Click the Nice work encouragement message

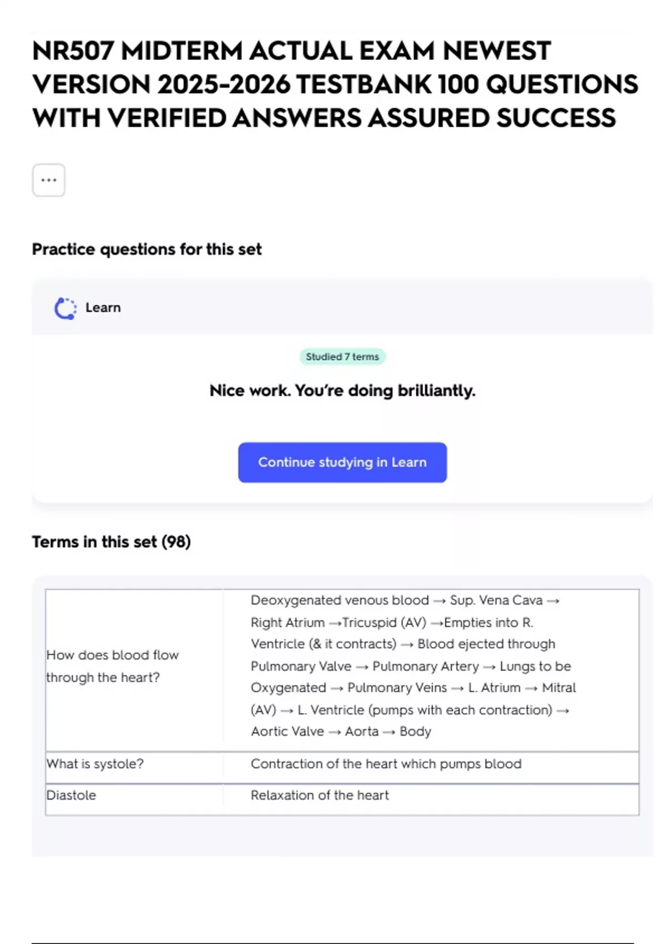click(x=342, y=390)
